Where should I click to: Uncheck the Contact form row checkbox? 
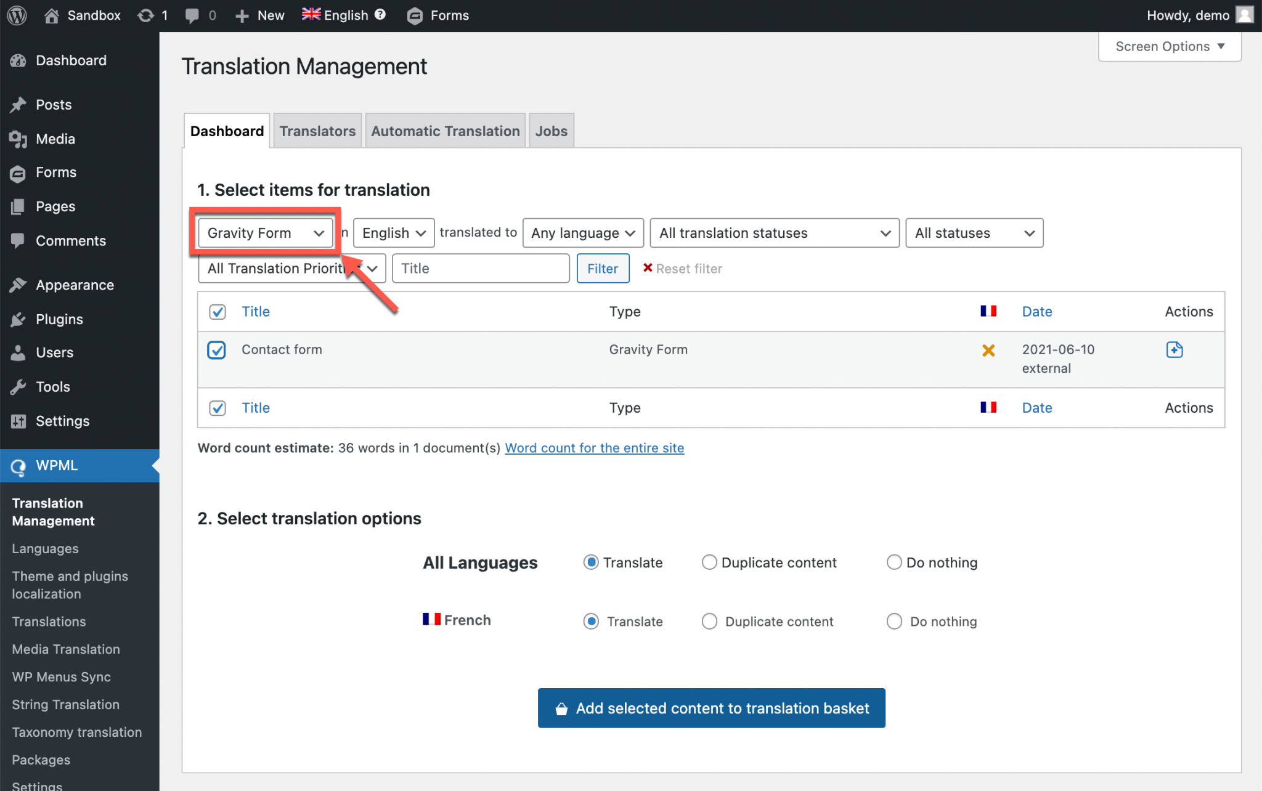[x=216, y=350]
